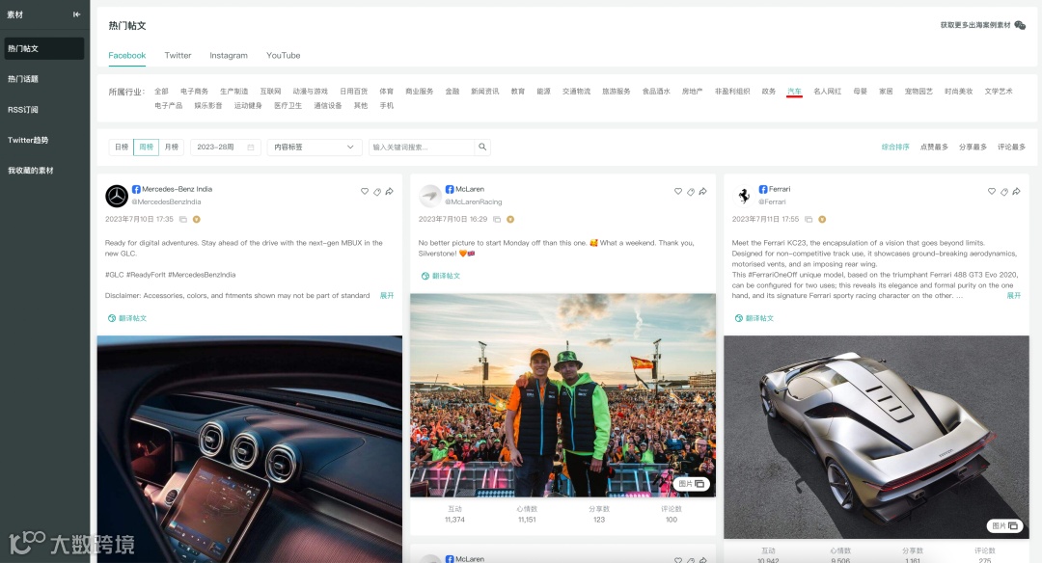Screen dimensions: 1042x563
Task: Click the tag icon on the McLaren post
Action: pos(691,191)
